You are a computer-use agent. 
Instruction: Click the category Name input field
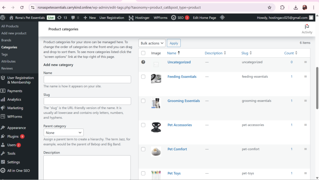[87, 79]
